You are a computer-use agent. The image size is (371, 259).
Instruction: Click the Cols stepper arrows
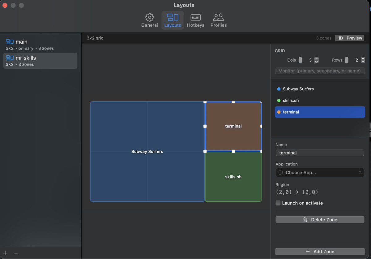[316, 60]
